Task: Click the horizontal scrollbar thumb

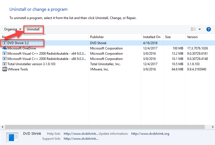Action: [105, 127]
